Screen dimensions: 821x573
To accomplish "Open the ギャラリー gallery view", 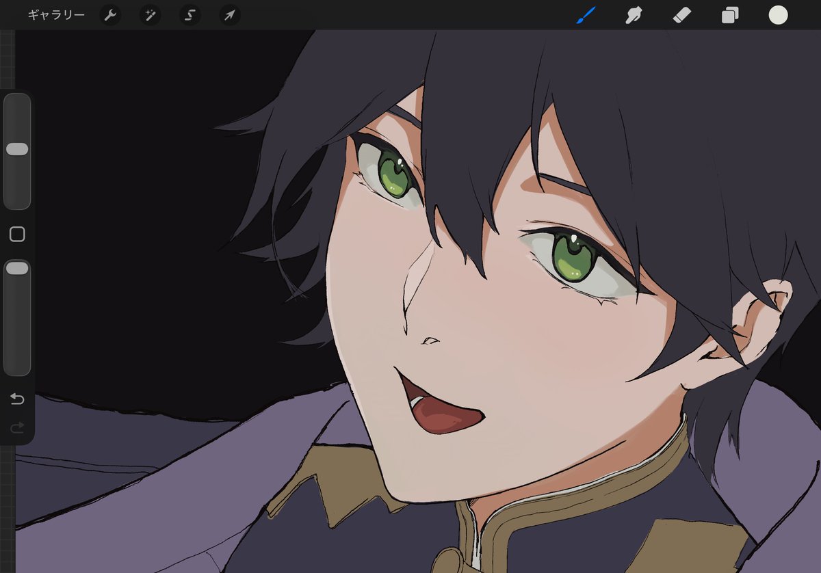I will 56,15.
